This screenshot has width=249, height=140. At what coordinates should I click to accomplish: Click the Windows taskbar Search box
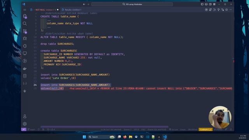point(101,137)
